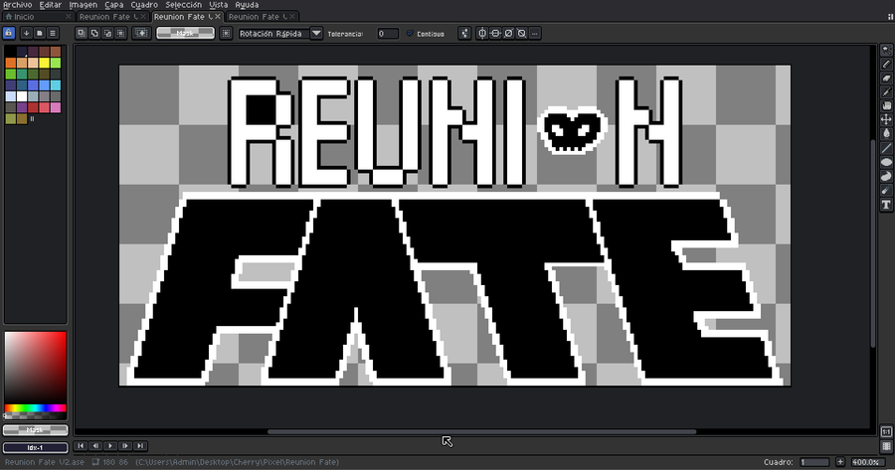
Task: Open the Selección menu
Action: [184, 5]
